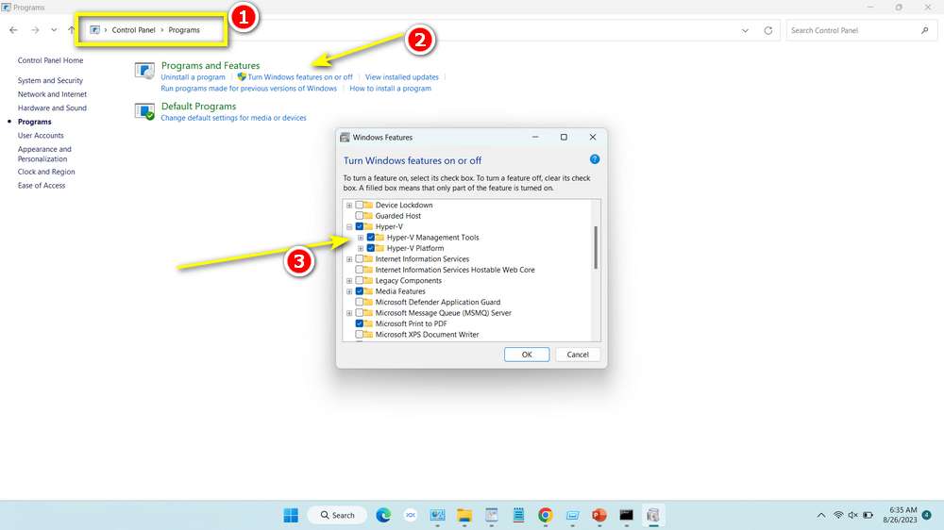Click Uninstall a program link
944x530 pixels.
(x=194, y=77)
